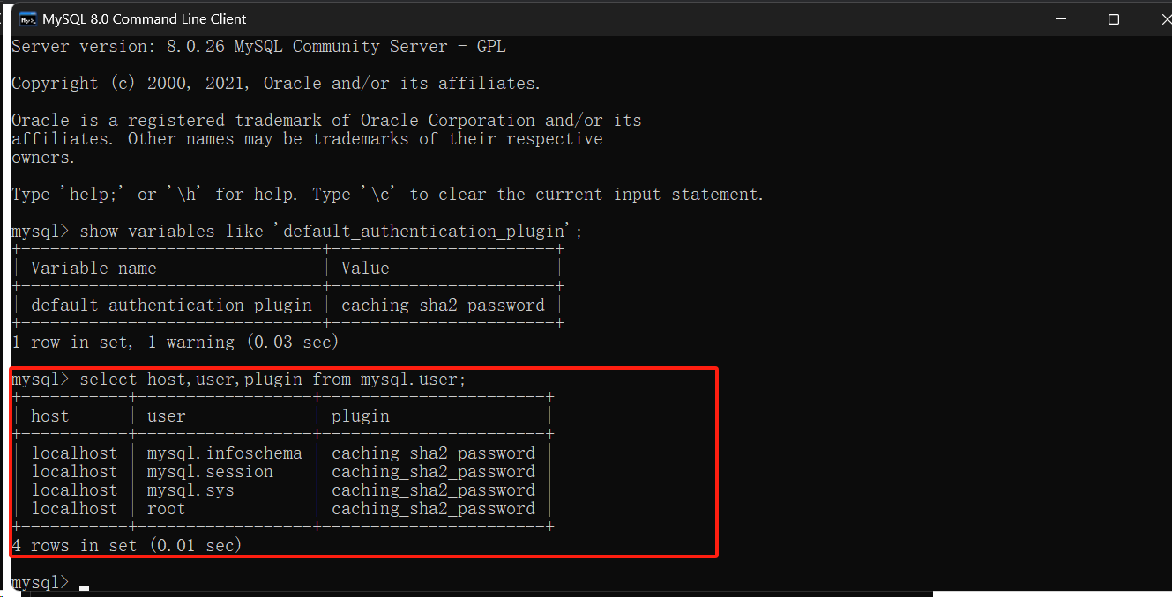Click the 'mysql.session' user cell
The height and width of the screenshot is (597, 1172).
[x=210, y=472]
